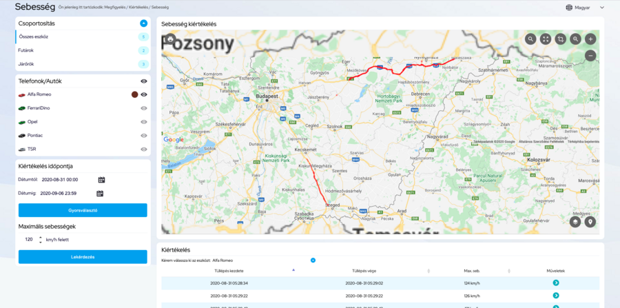Screen dimensions: 620x308
Task: Pick the Alfa Romeo brown color swatch
Action: 134,94
